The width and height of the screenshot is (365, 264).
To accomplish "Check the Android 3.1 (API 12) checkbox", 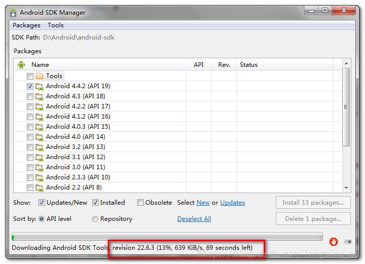I will coord(30,157).
